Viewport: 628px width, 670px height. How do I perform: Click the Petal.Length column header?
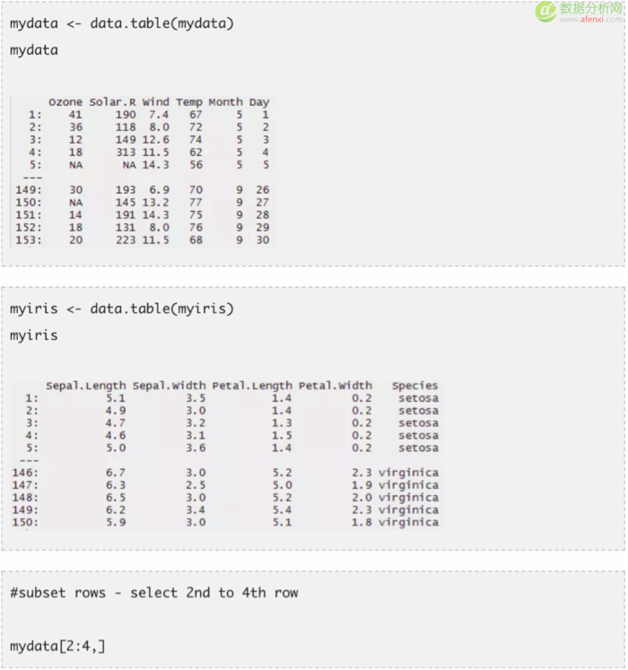click(x=252, y=386)
